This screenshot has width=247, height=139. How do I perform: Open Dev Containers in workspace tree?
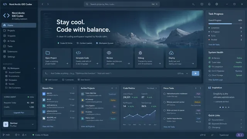13,88
